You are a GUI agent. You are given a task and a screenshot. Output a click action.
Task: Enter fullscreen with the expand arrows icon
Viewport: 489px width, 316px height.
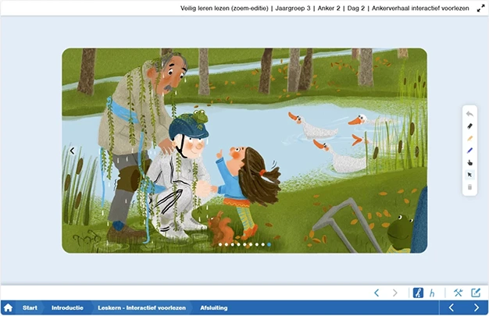[x=480, y=9]
